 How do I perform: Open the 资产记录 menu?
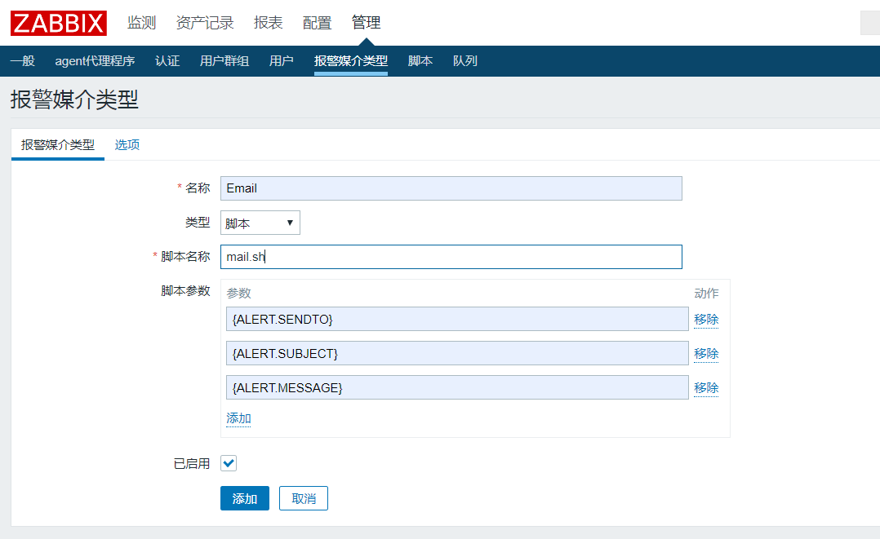click(x=205, y=23)
